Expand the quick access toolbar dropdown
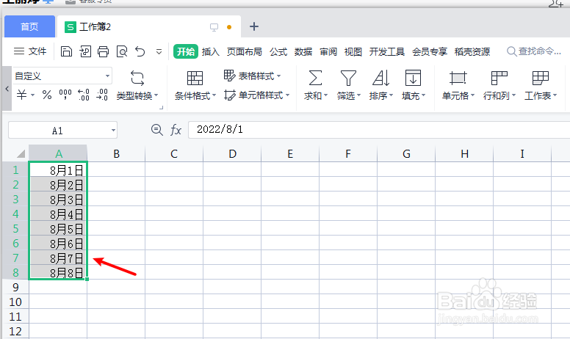Image resolution: width=570 pixels, height=339 pixels. (159, 52)
